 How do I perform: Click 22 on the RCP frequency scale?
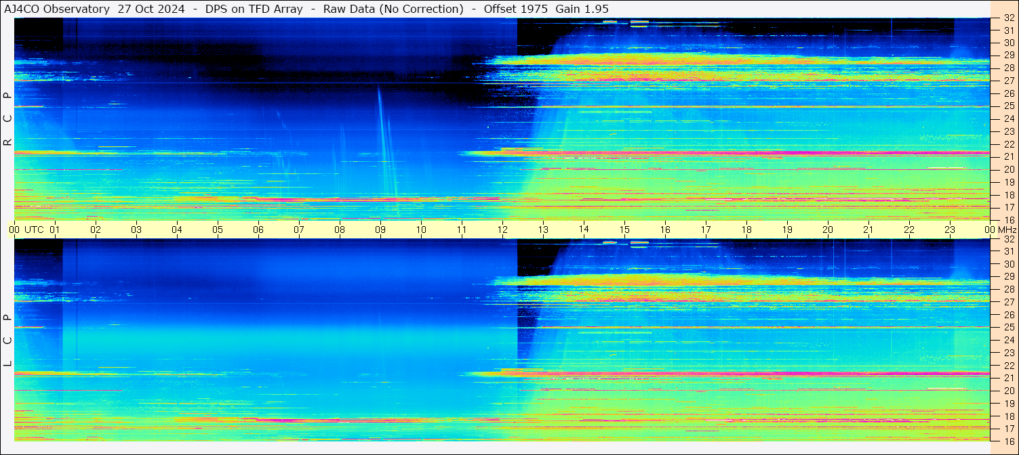click(x=1009, y=144)
